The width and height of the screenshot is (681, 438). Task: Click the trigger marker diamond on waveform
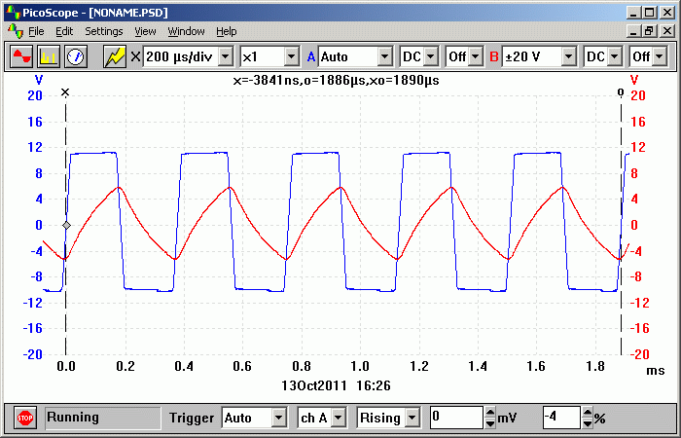click(x=66, y=225)
